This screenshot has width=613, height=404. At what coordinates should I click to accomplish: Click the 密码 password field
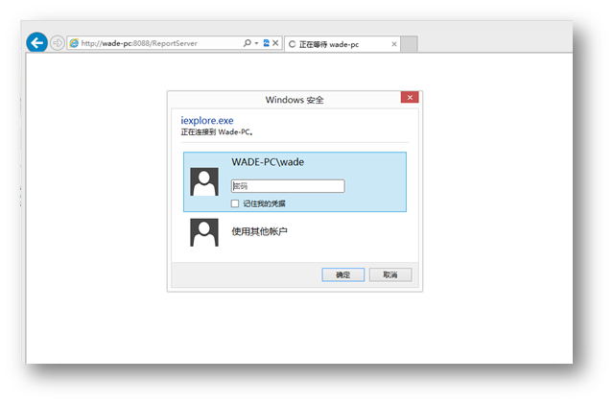(288, 186)
